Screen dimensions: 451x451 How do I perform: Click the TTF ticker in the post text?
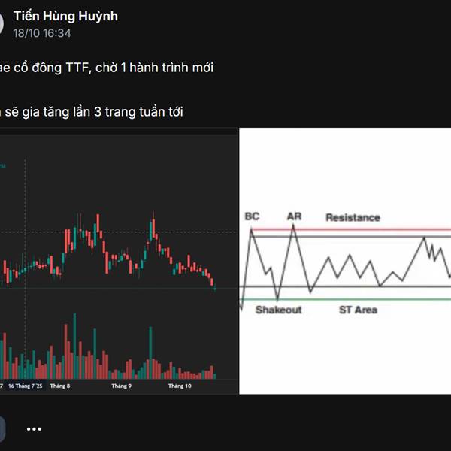click(74, 68)
